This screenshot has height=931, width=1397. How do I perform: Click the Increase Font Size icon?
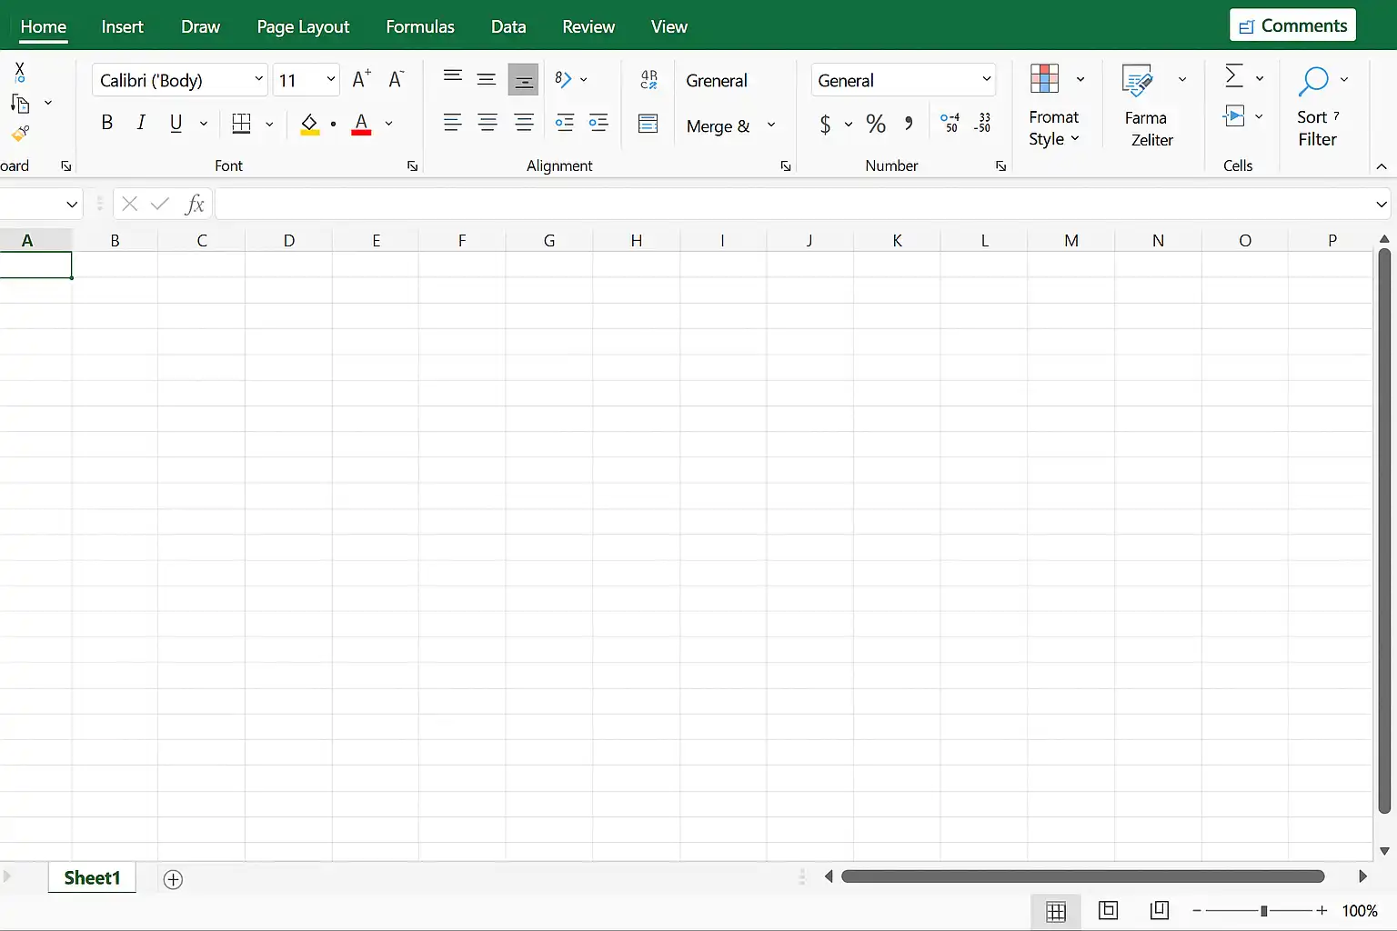pos(361,80)
